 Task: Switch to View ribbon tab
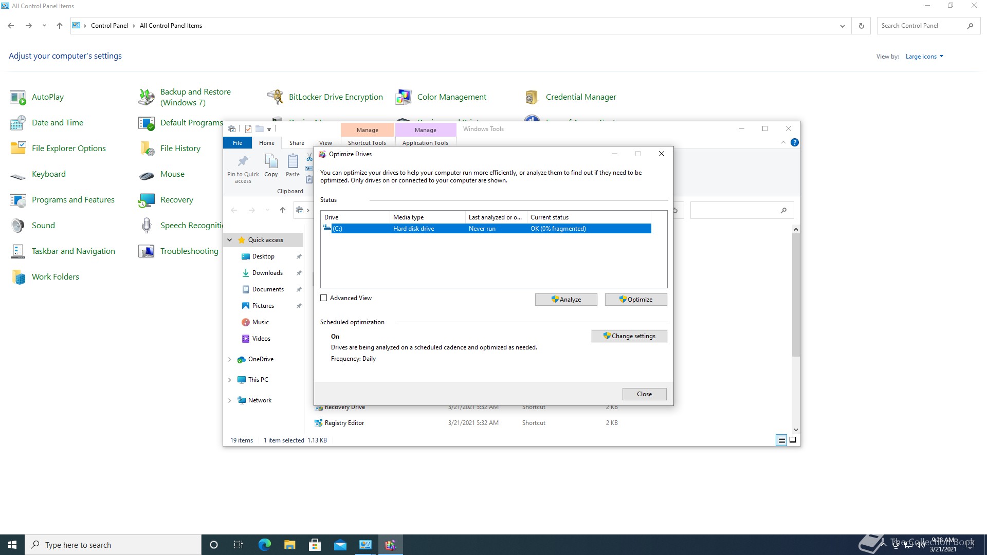(x=326, y=143)
